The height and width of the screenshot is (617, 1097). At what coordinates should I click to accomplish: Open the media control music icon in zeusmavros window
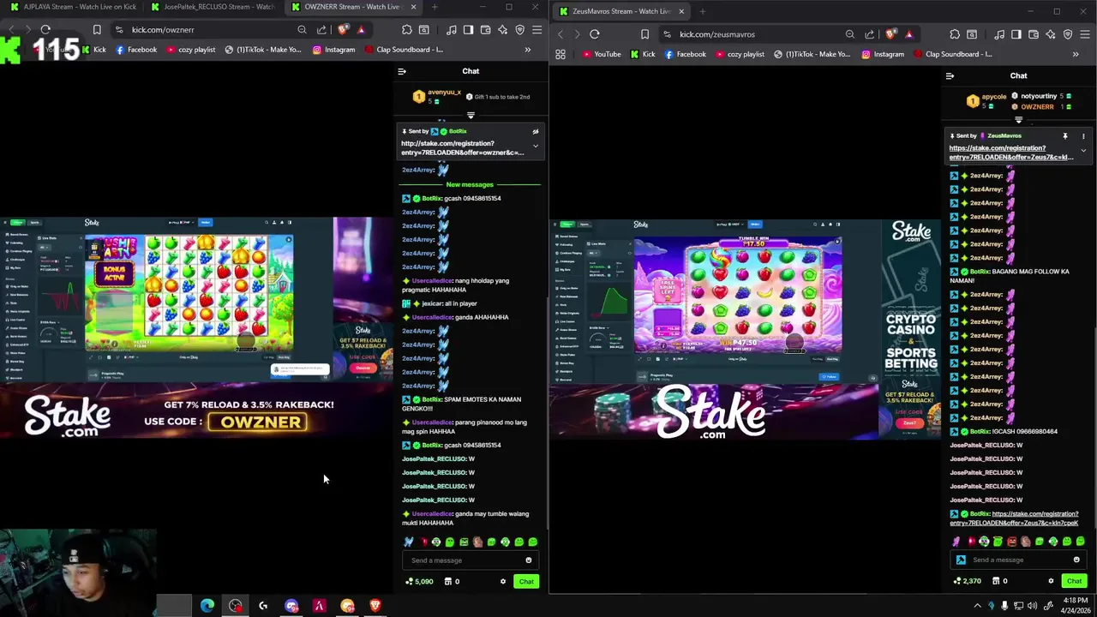click(x=999, y=34)
